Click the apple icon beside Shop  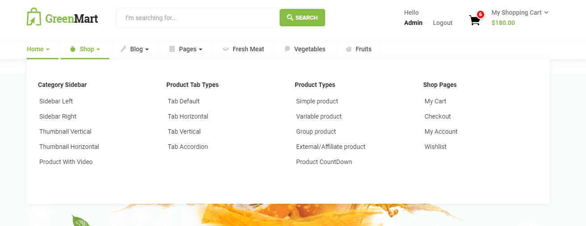click(x=73, y=49)
